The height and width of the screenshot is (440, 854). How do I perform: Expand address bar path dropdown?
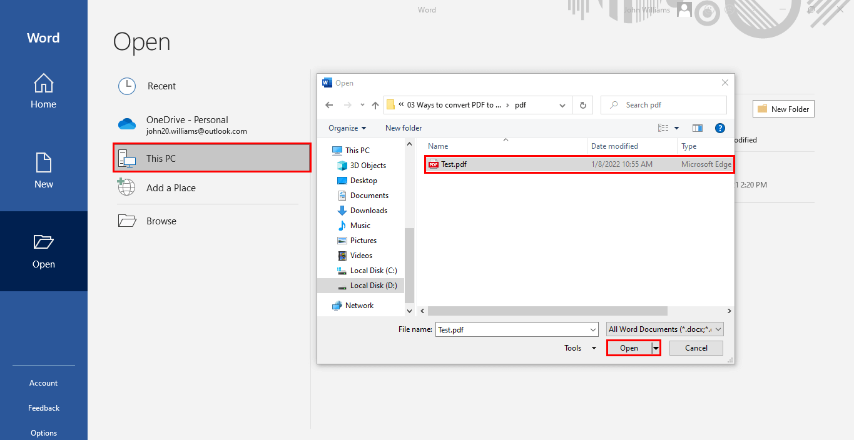click(562, 105)
